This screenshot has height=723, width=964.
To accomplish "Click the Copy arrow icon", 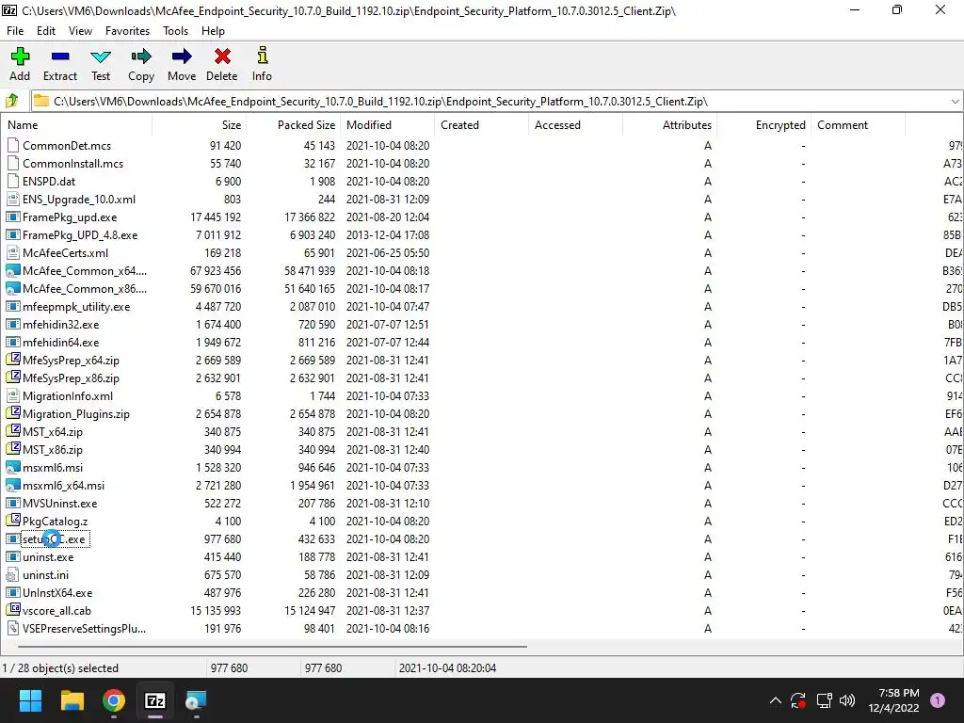I will point(141,56).
